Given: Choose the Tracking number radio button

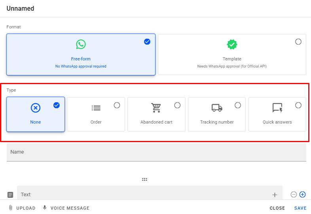Looking at the screenshot, I should 238,105.
